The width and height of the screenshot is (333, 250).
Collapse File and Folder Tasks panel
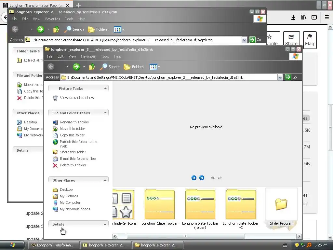[x=105, y=113]
